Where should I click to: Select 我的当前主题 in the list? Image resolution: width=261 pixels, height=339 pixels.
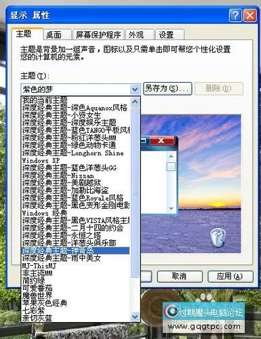click(75, 100)
